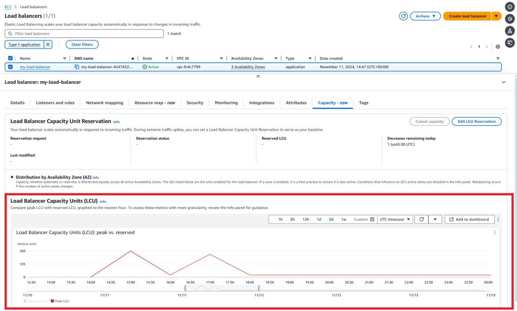
Task: Launch CloudShell from the right sidebar
Action: 510,43
